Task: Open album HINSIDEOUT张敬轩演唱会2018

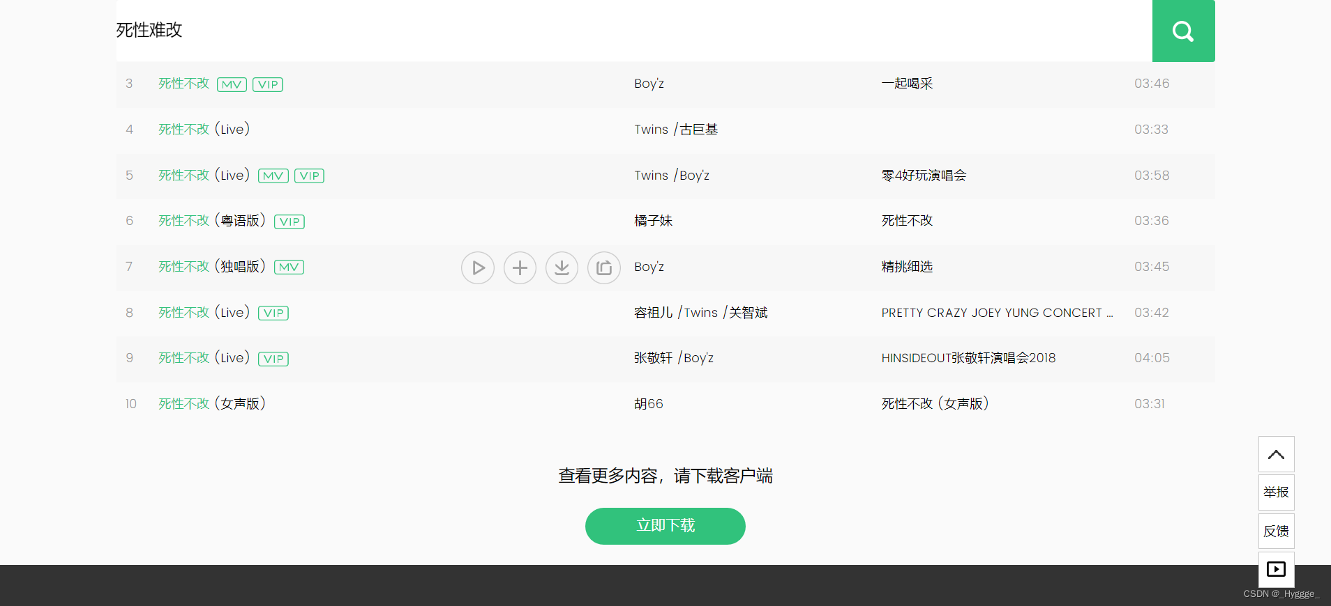Action: point(969,358)
